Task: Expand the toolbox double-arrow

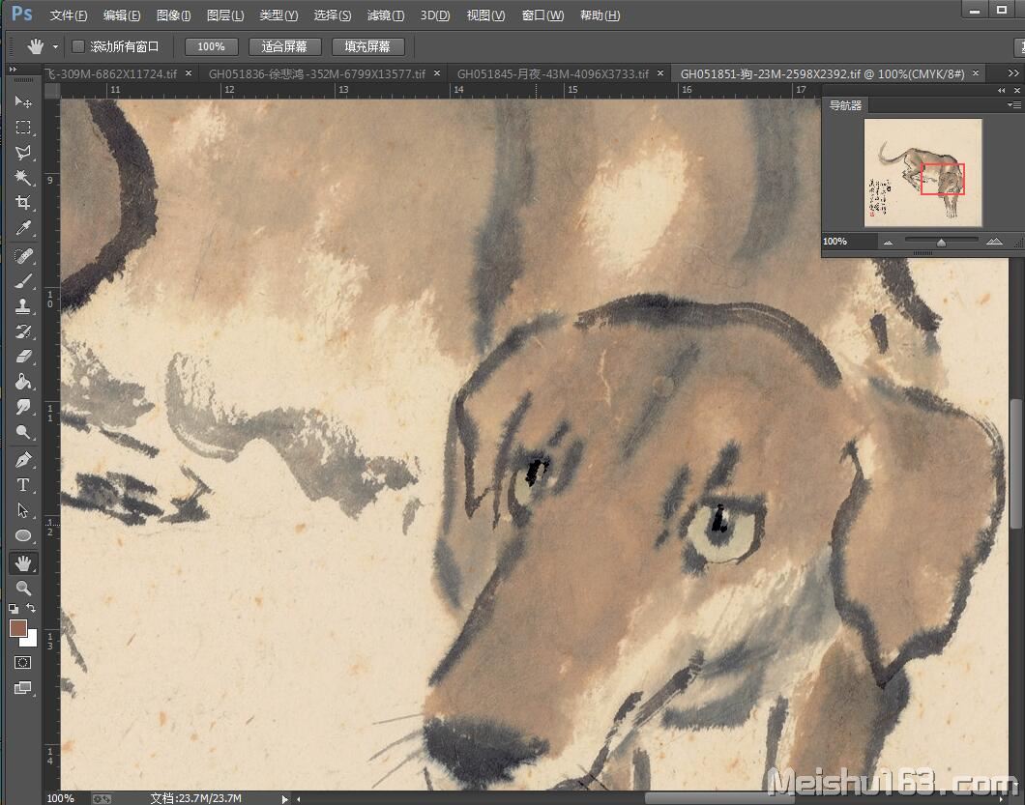Action: (x=13, y=69)
